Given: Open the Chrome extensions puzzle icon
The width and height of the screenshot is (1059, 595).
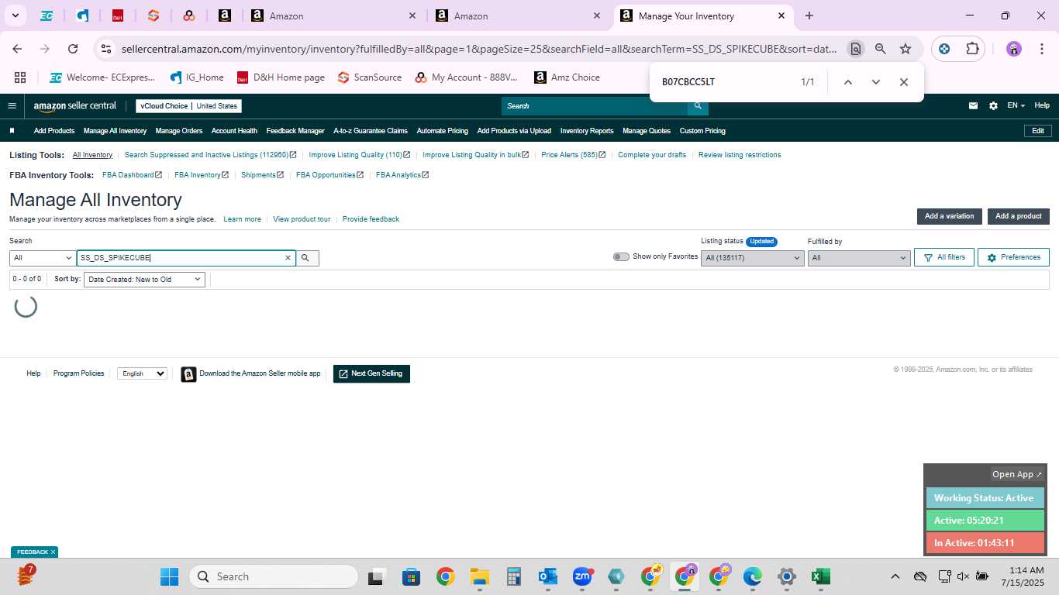Looking at the screenshot, I should [x=972, y=49].
